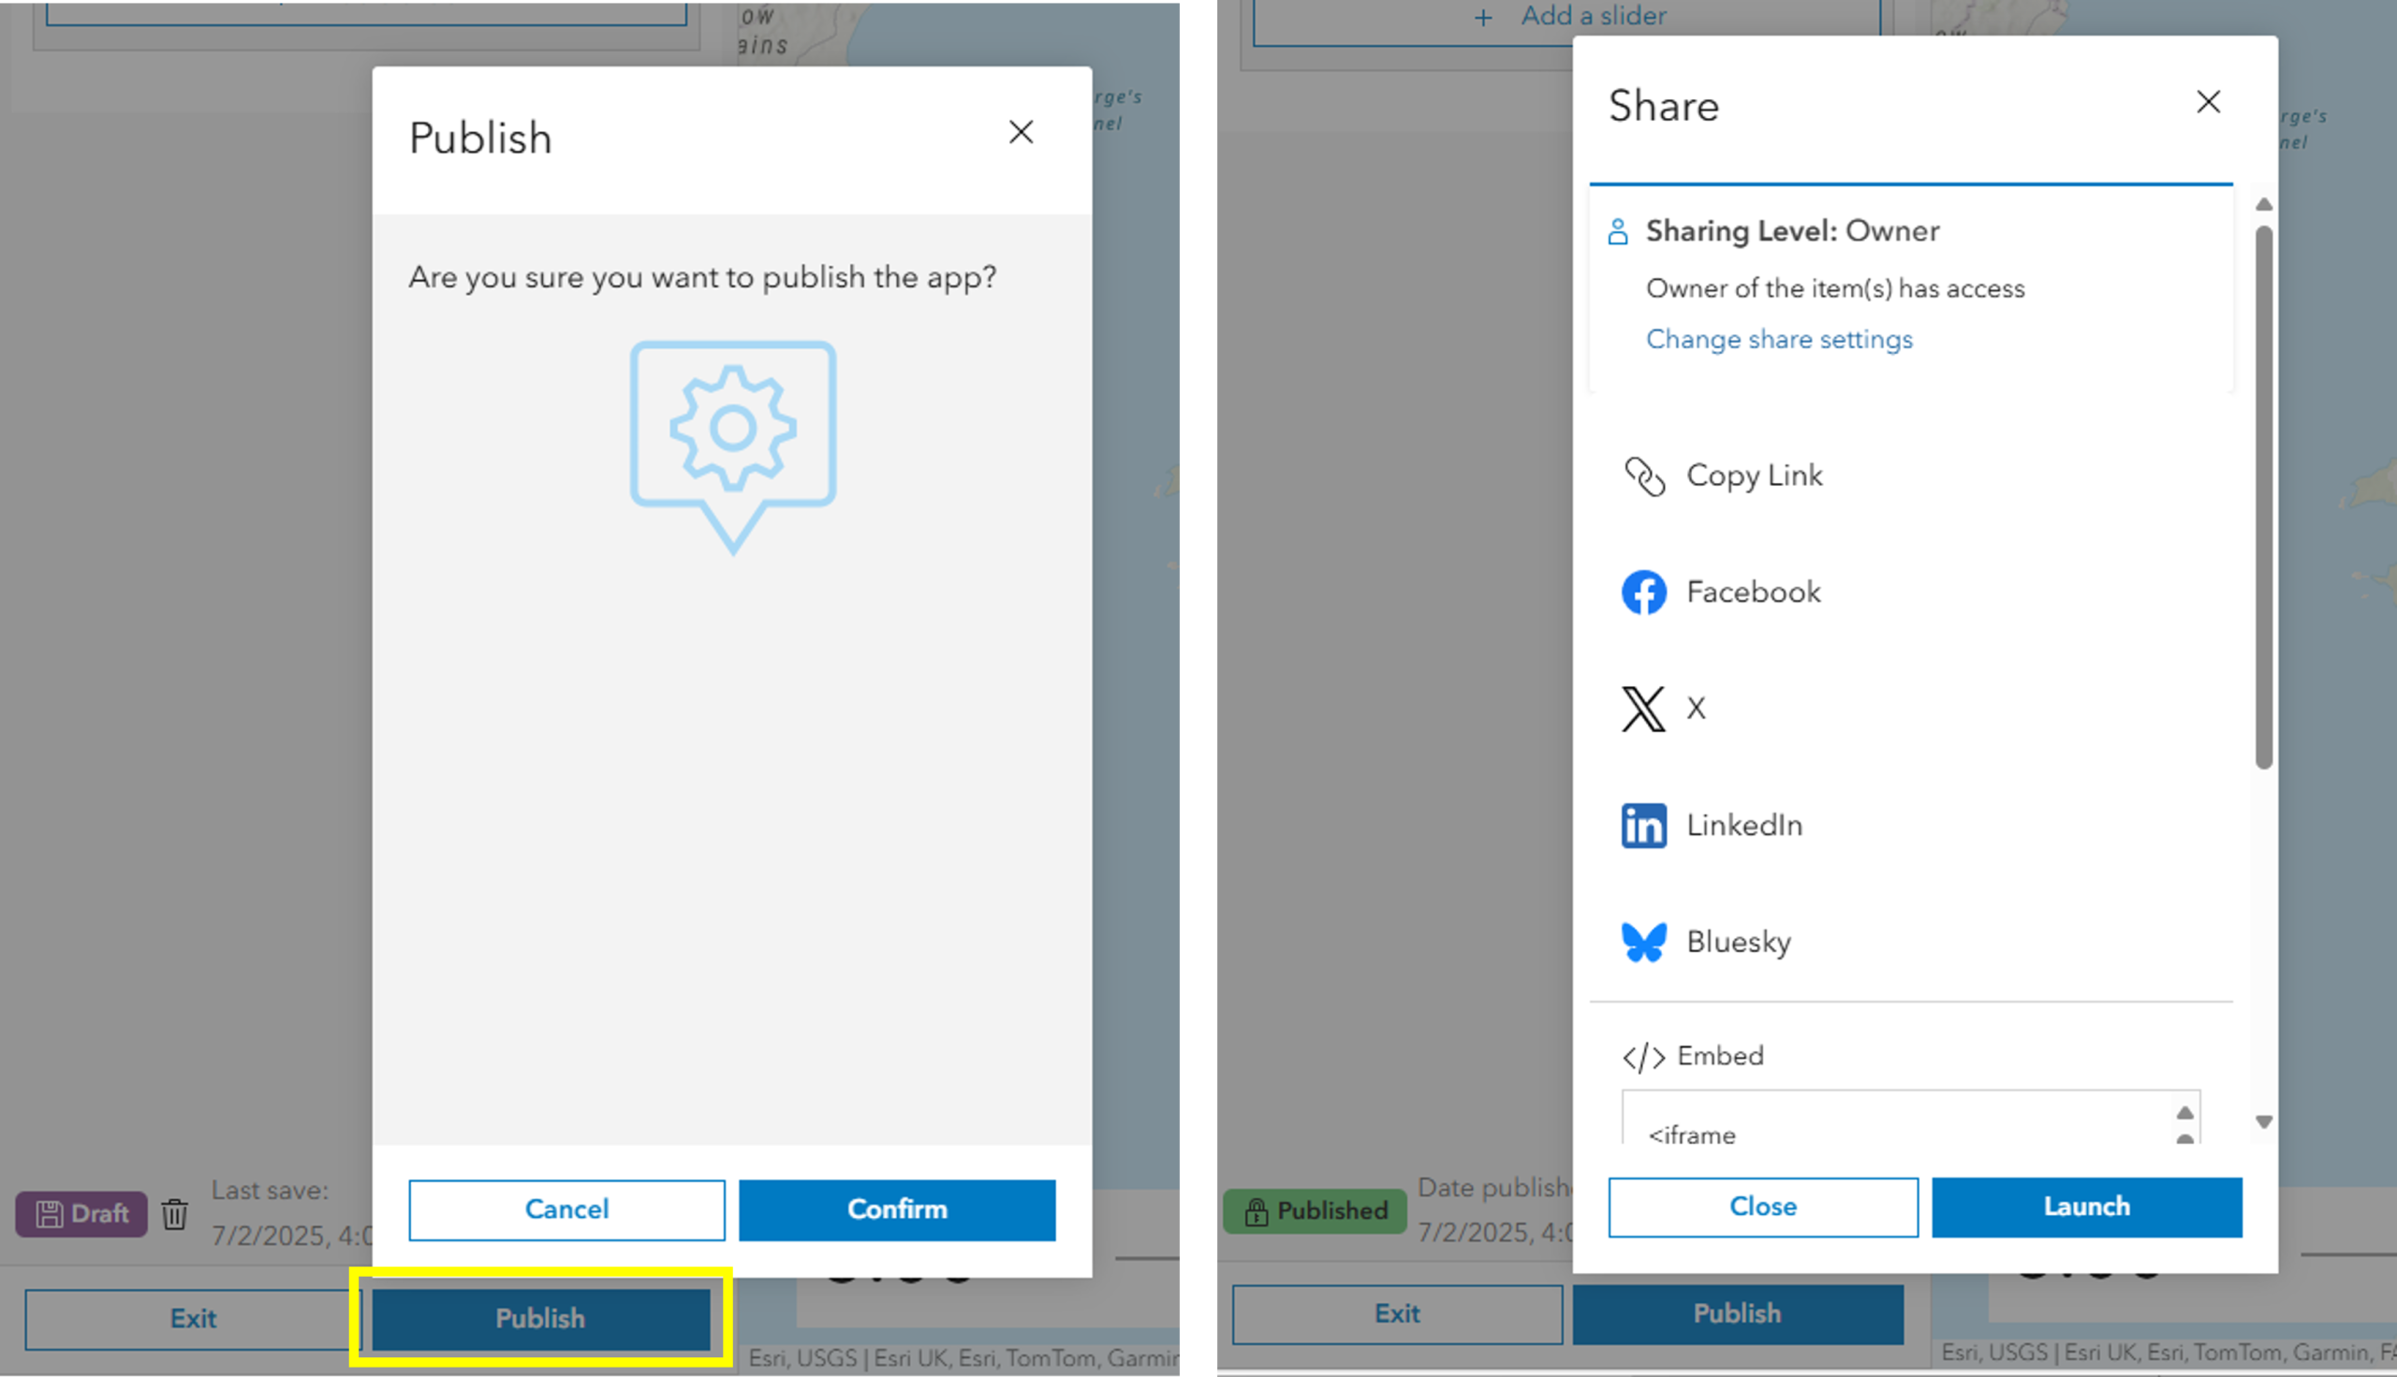
Task: Confirm publishing the app
Action: click(896, 1209)
